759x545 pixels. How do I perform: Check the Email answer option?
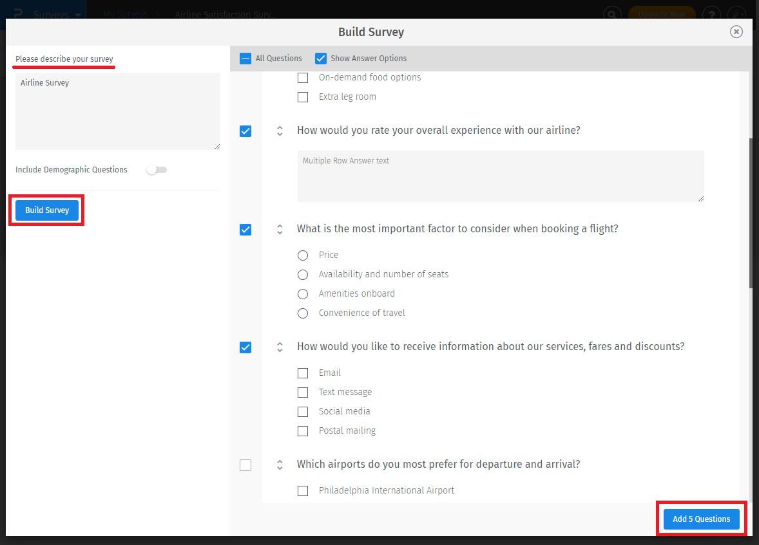(303, 373)
